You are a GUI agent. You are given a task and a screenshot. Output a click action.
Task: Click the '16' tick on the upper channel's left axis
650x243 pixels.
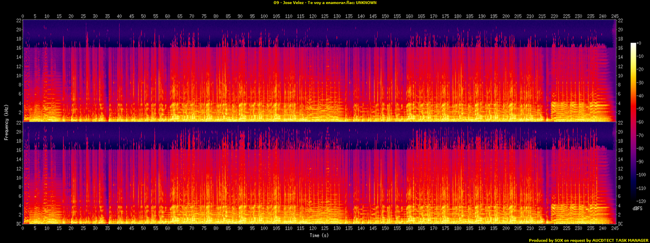coord(19,48)
